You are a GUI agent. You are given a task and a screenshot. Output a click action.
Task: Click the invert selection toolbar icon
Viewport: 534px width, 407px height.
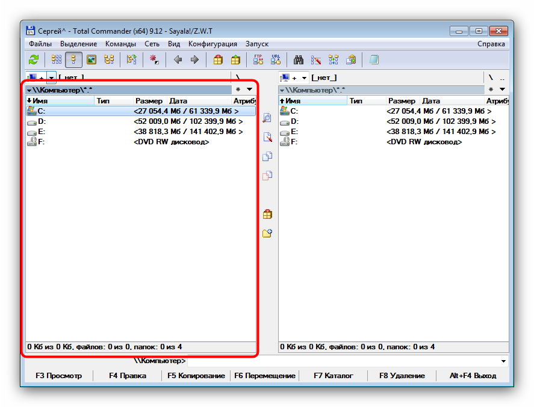131,60
